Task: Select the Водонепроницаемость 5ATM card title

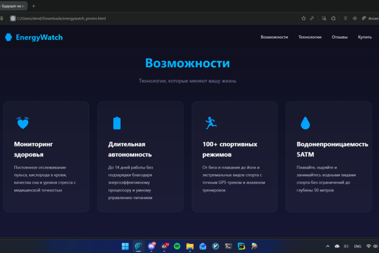Action: pyautogui.click(x=332, y=149)
